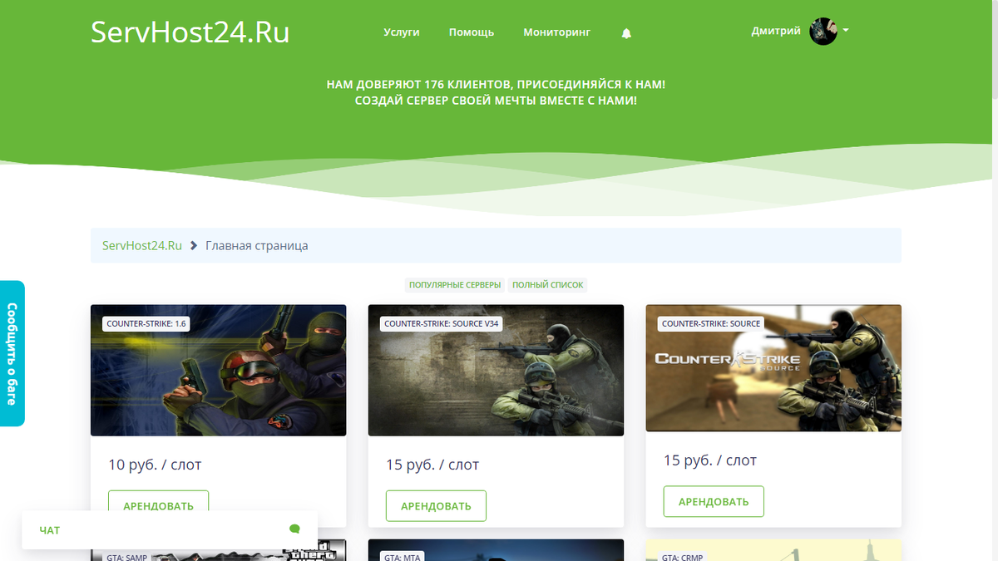The height and width of the screenshot is (561, 998).
Task: Click the 10 руб. / слот price
Action: [155, 465]
